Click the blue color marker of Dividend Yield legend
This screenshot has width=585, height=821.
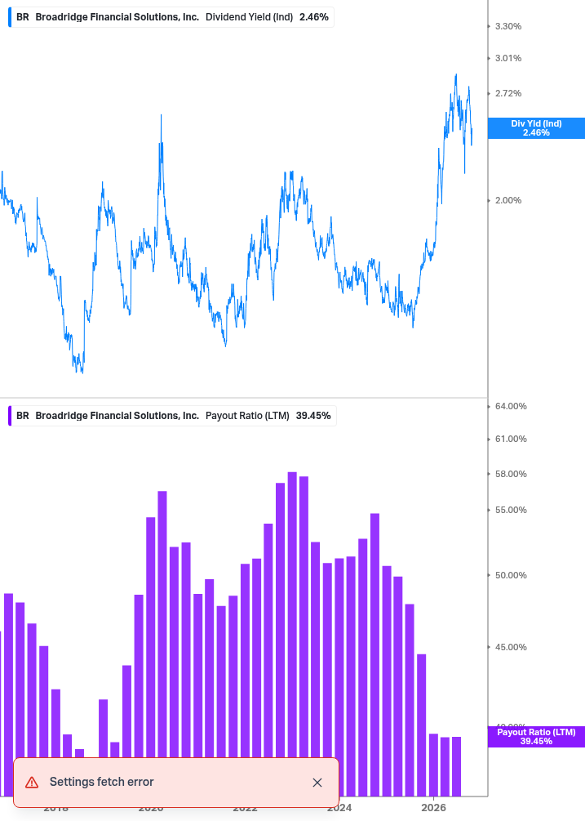(x=10, y=17)
